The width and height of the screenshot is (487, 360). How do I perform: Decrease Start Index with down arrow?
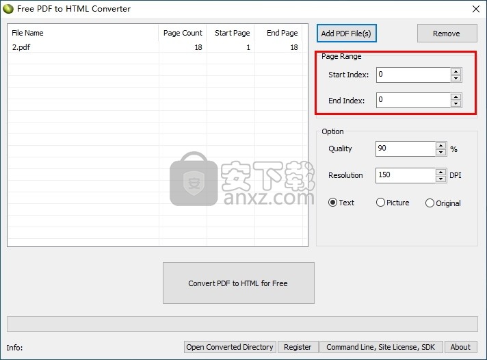tap(456, 78)
